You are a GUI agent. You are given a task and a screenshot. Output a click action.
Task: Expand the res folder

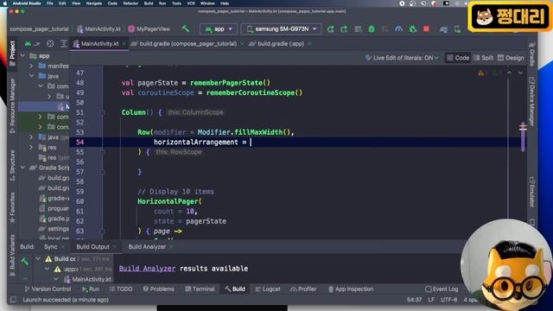click(31, 148)
